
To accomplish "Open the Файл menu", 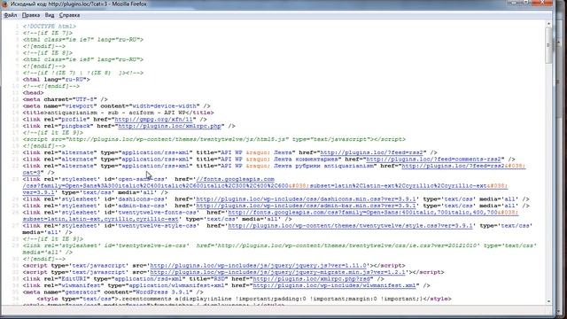I will pyautogui.click(x=11, y=15).
